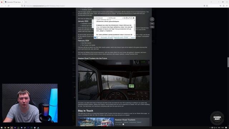Click the scroll-down arrow in translator popup
229x129 pixels.
tap(135, 35)
